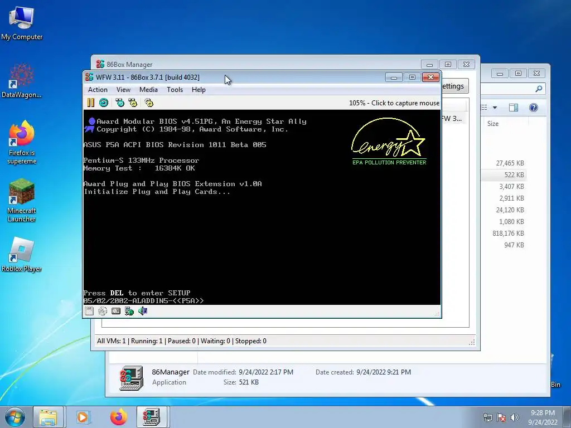571x428 pixels.
Task: Open the Media menu
Action: [148, 90]
